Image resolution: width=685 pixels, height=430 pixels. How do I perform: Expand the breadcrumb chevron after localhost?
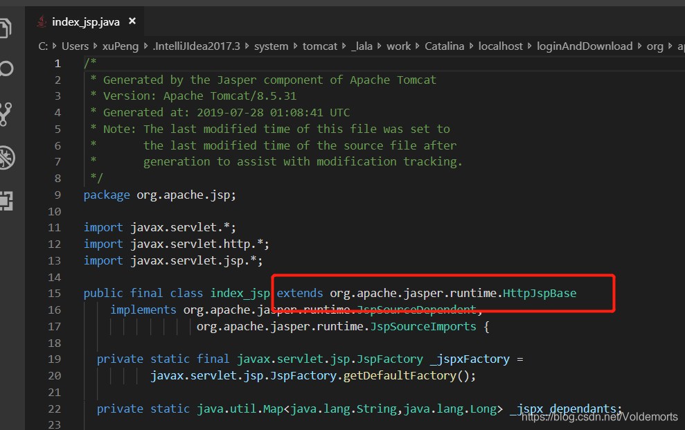pyautogui.click(x=529, y=46)
